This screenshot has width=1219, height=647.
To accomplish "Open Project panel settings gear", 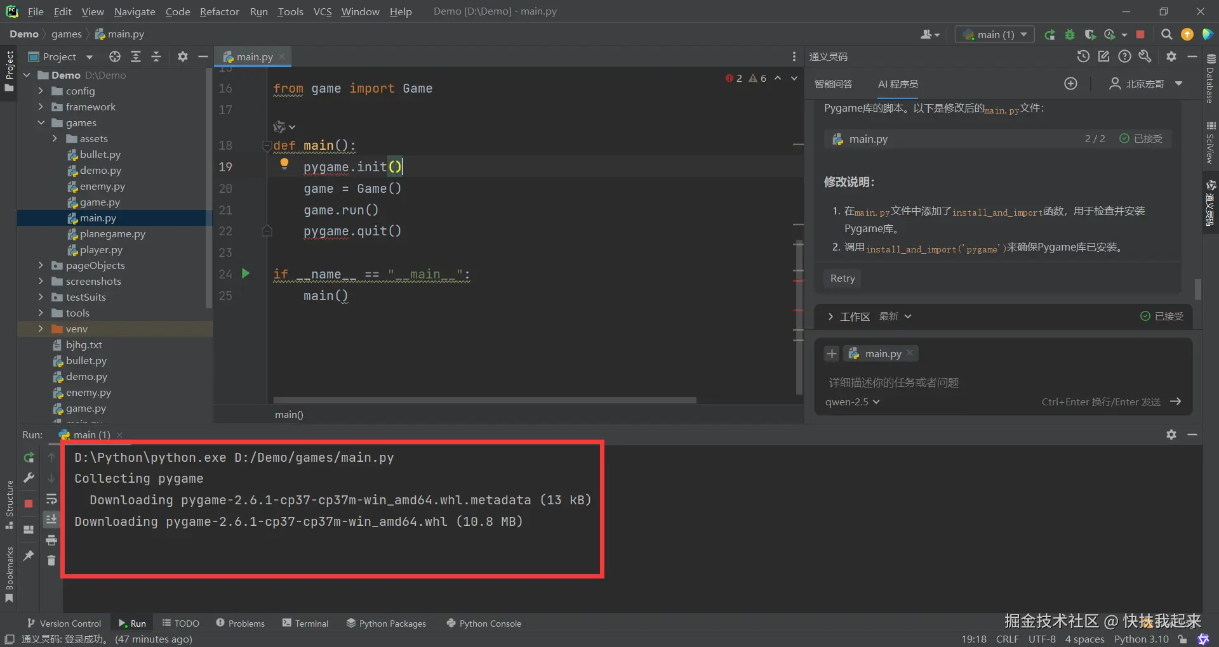I will 183,56.
